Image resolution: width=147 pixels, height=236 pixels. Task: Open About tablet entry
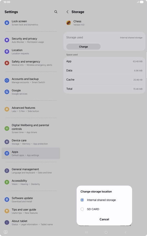click(x=31, y=222)
